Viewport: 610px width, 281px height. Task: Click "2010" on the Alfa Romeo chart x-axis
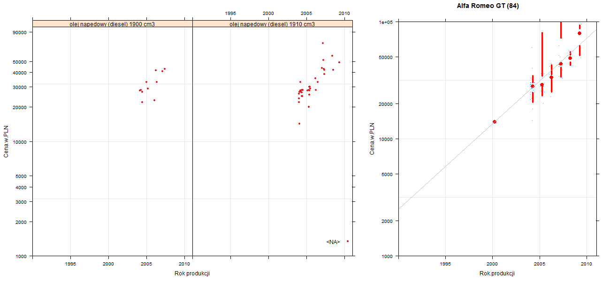click(587, 264)
